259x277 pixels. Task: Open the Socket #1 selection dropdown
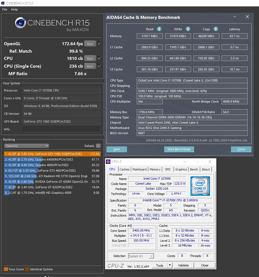click(141, 256)
